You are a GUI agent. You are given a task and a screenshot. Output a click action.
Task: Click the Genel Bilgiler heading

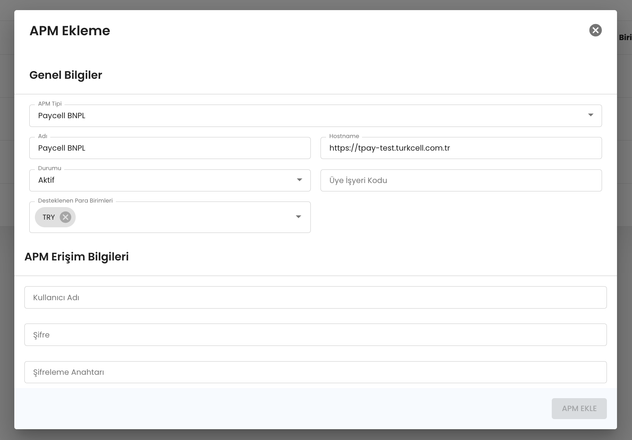(x=66, y=75)
